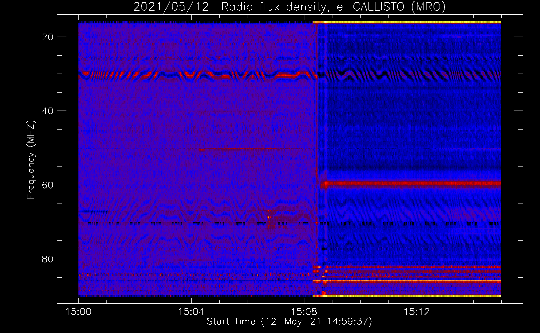This screenshot has width=540, height=333.
Task: Click the '20' frequency tick label
Action: 48,37
